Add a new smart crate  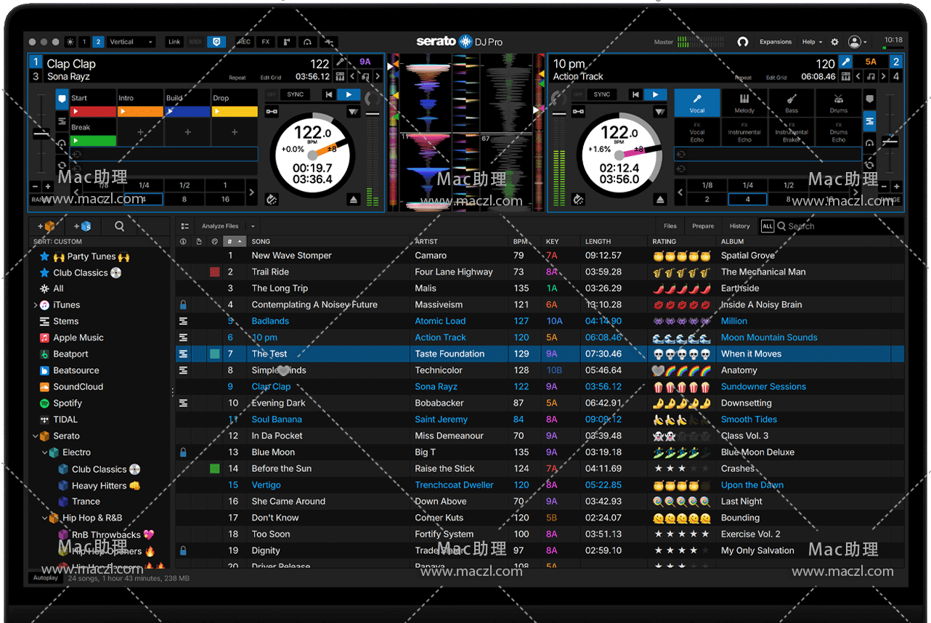point(81,227)
